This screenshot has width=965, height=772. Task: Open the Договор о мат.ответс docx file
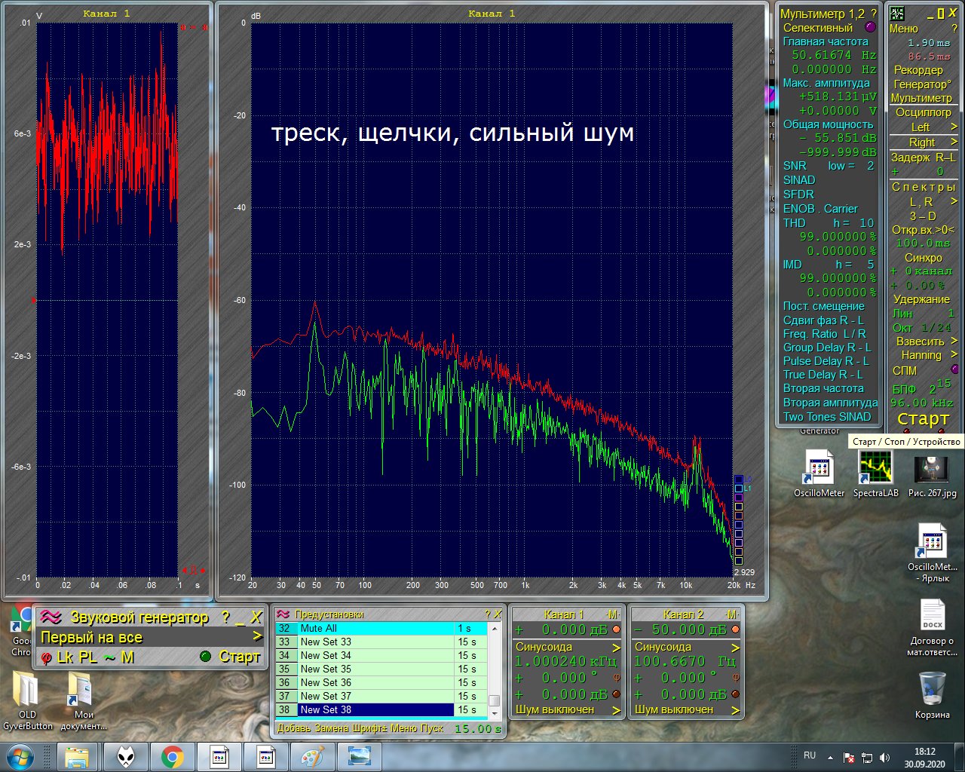click(x=932, y=627)
